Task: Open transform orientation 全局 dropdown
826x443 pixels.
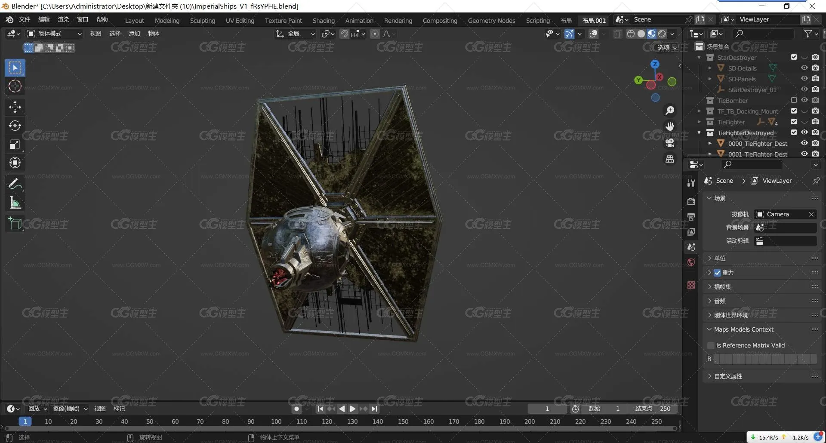Action: click(296, 34)
